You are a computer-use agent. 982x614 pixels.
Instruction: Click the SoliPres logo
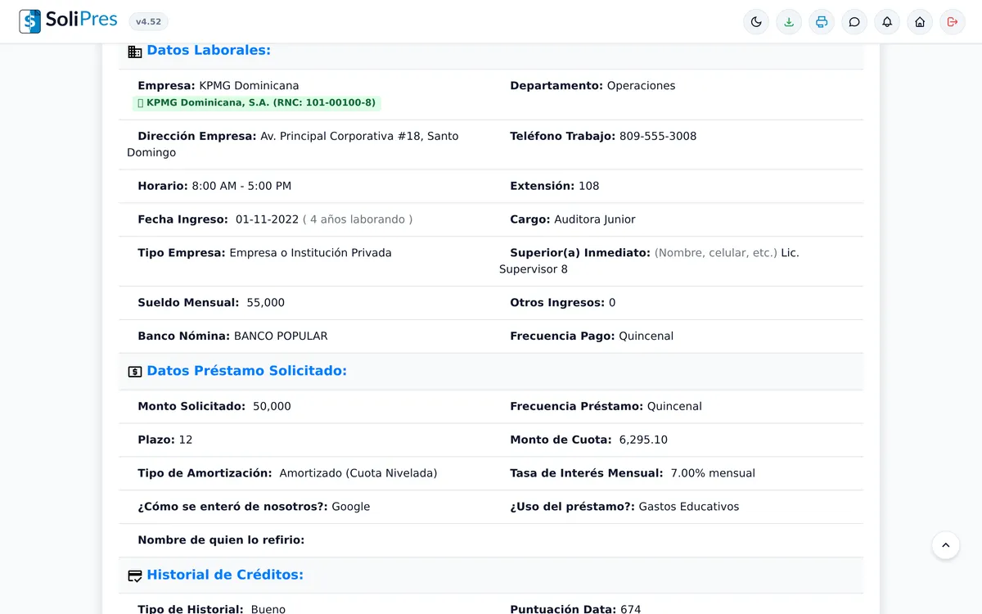coord(69,21)
